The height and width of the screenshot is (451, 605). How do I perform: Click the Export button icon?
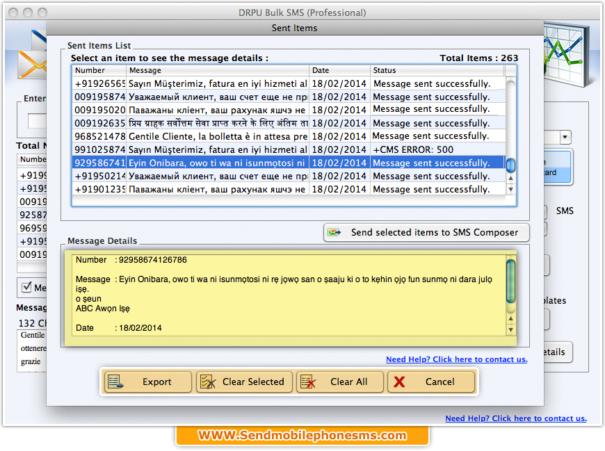[x=115, y=382]
